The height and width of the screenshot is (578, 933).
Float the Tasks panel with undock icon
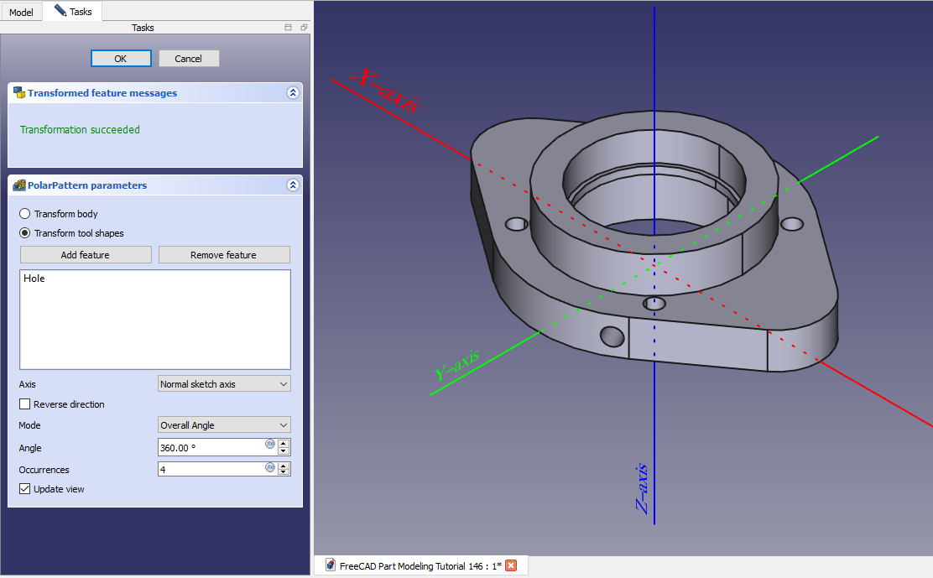tap(304, 28)
